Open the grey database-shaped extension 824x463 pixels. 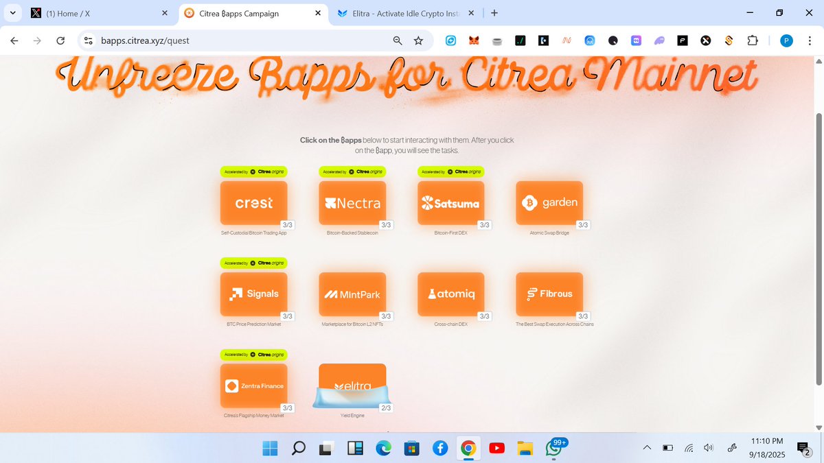tap(497, 41)
